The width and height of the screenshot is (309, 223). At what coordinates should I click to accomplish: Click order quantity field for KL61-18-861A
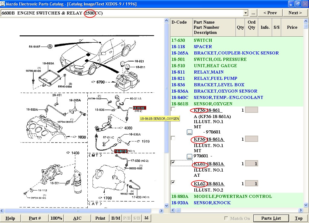(252, 163)
